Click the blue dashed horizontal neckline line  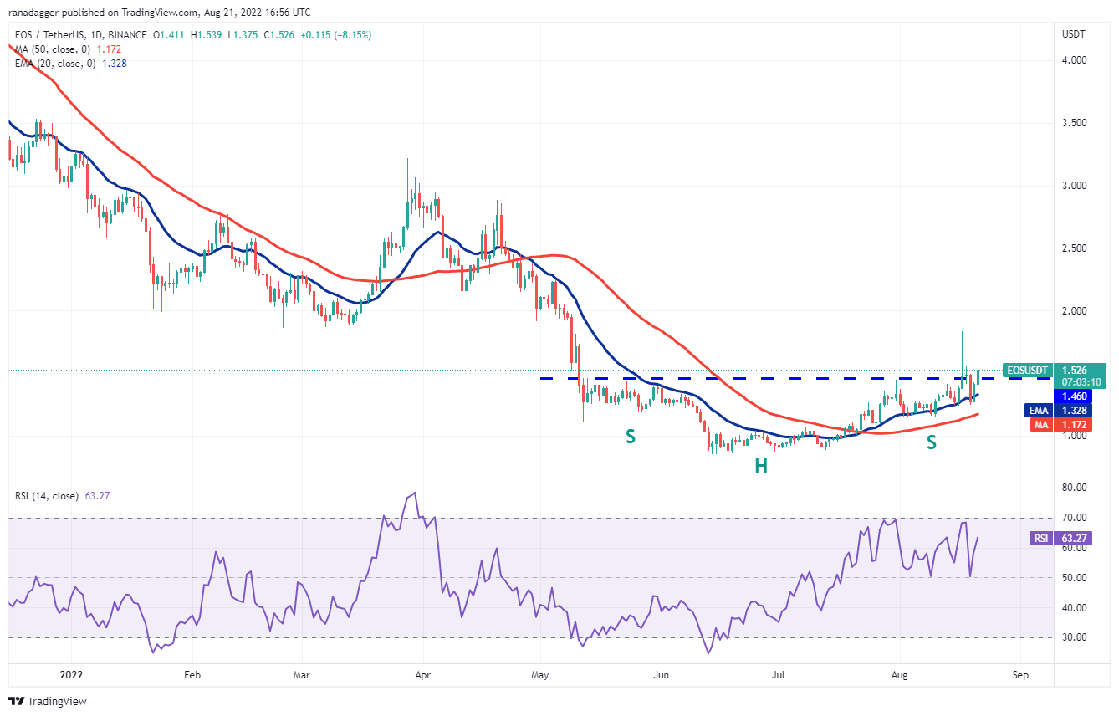pos(753,379)
